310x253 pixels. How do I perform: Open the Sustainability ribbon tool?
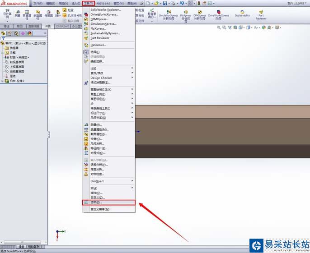242,14
